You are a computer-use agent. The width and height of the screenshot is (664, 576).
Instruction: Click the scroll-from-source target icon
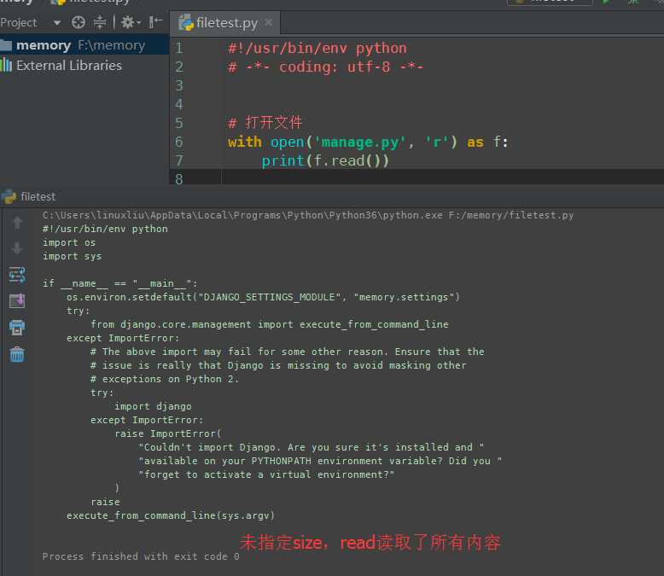coord(79,22)
